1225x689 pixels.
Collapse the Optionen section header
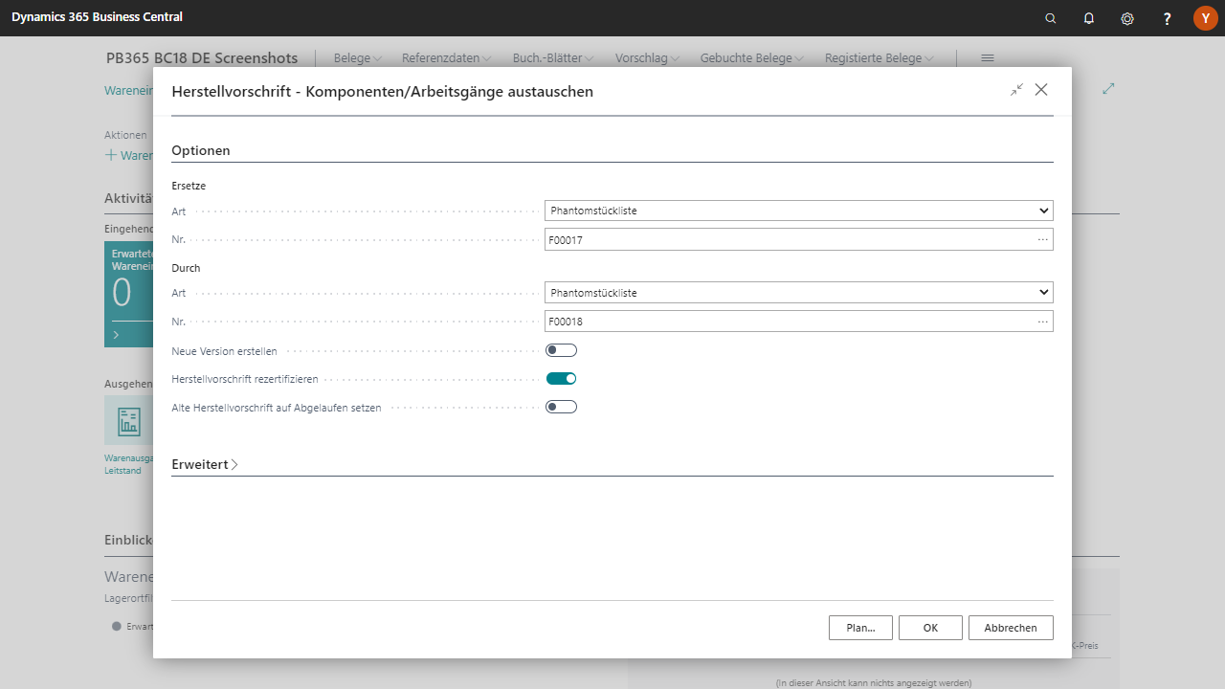(x=201, y=150)
